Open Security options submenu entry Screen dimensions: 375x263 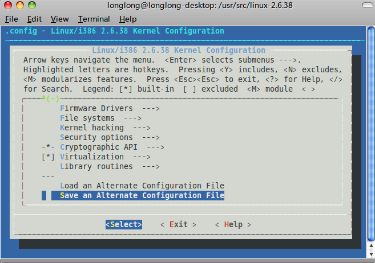110,138
